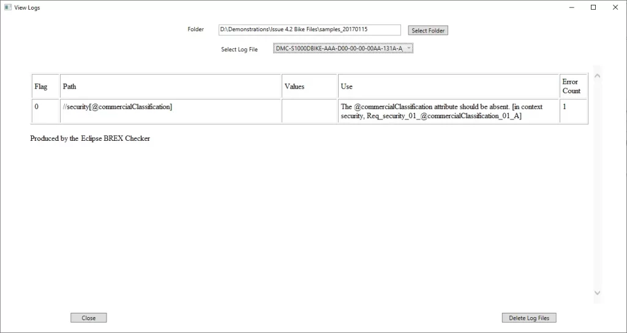
Task: Click the Delete Log Files button
Action: pos(529,318)
